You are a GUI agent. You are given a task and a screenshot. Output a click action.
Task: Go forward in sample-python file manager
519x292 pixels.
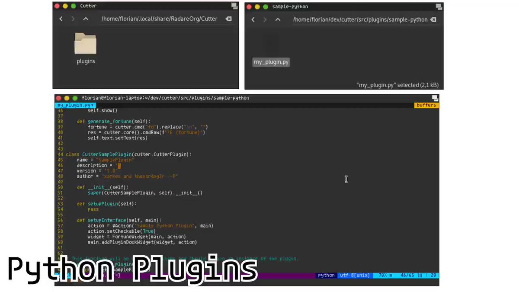(265, 19)
